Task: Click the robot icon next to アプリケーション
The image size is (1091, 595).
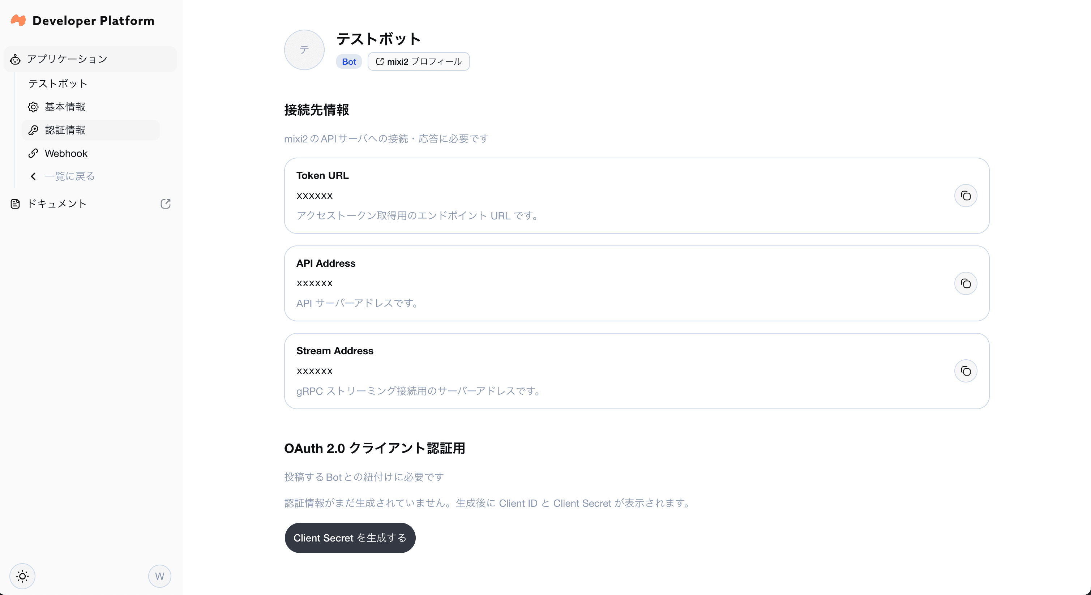Action: 15,59
